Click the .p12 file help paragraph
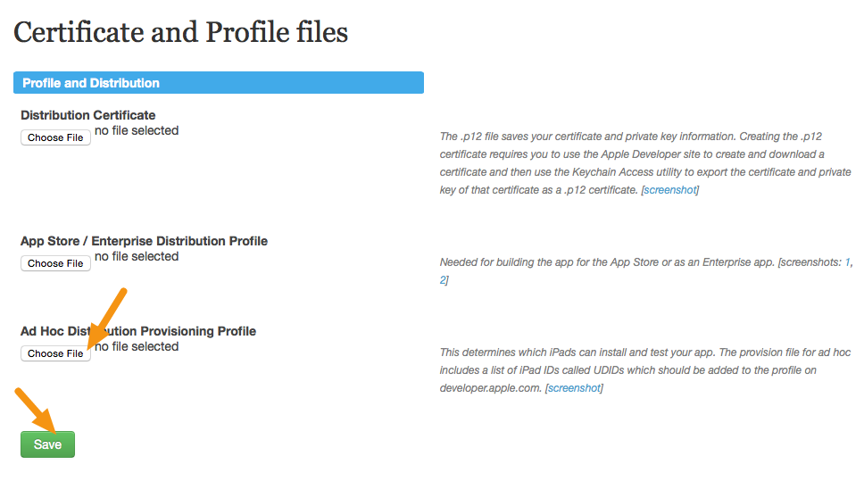The width and height of the screenshot is (864, 481). coord(645,163)
